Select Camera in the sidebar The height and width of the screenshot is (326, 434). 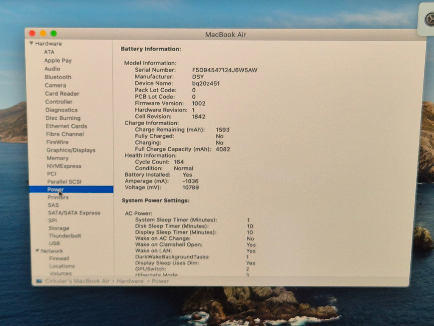click(56, 85)
